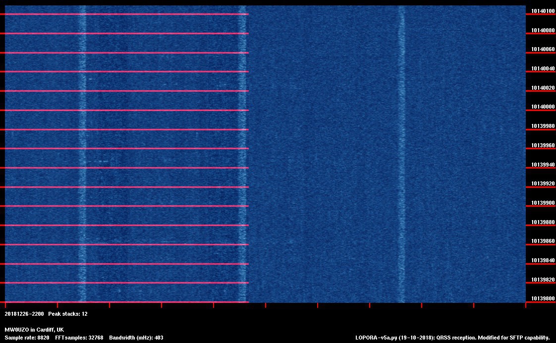Click the first time tick on bottom axis
The height and width of the screenshot is (343, 556).
pyautogui.click(x=5, y=305)
